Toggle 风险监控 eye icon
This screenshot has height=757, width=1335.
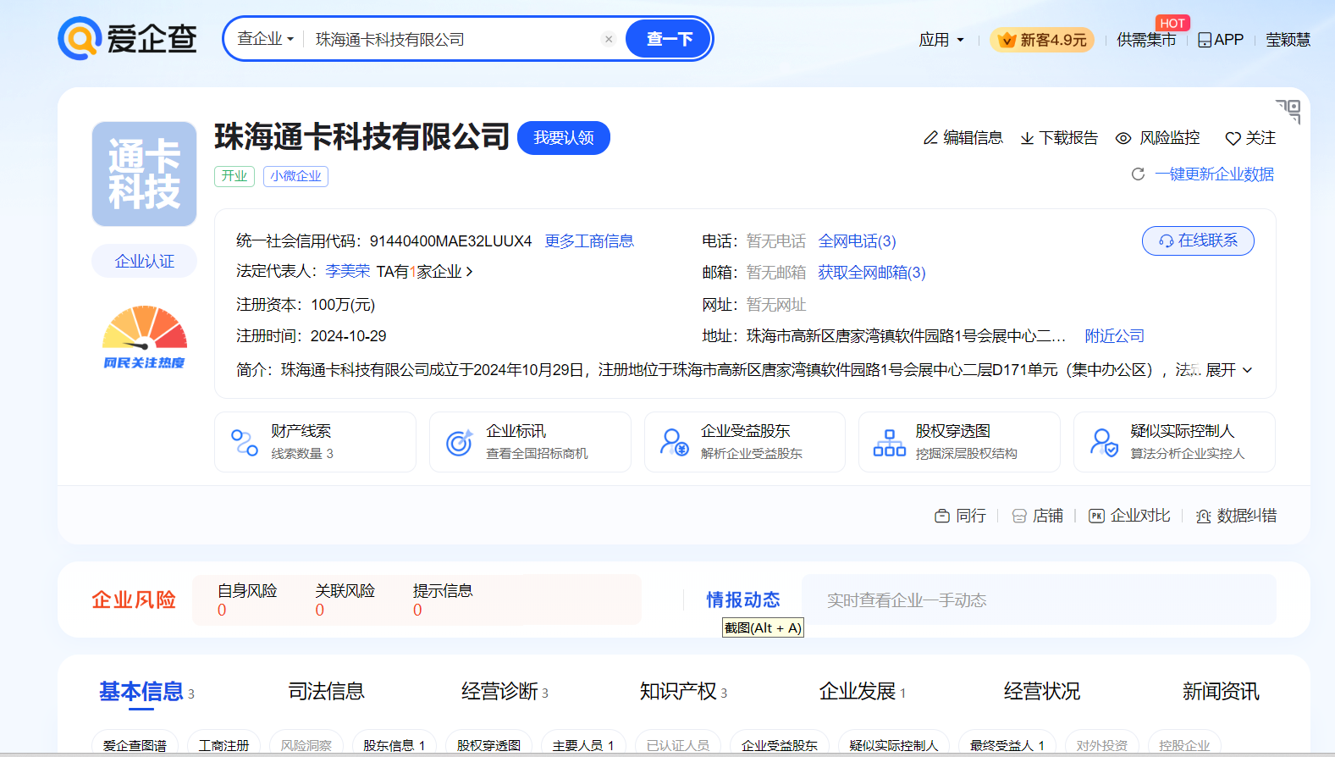coord(1123,138)
